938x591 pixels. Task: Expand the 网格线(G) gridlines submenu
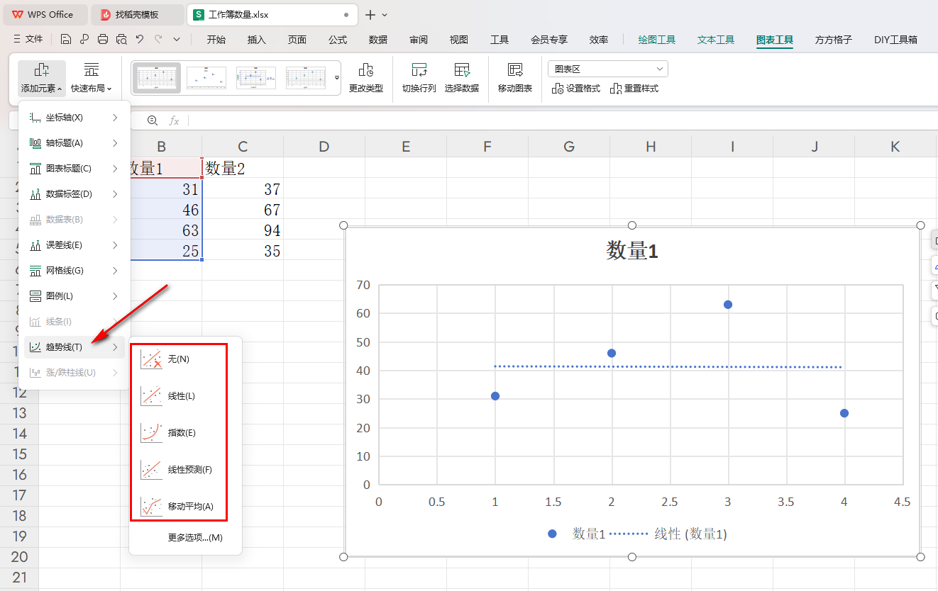pyautogui.click(x=75, y=271)
